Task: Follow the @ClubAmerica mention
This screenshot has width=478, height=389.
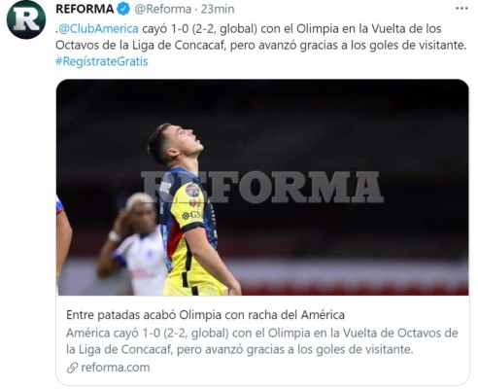Action: [98, 29]
